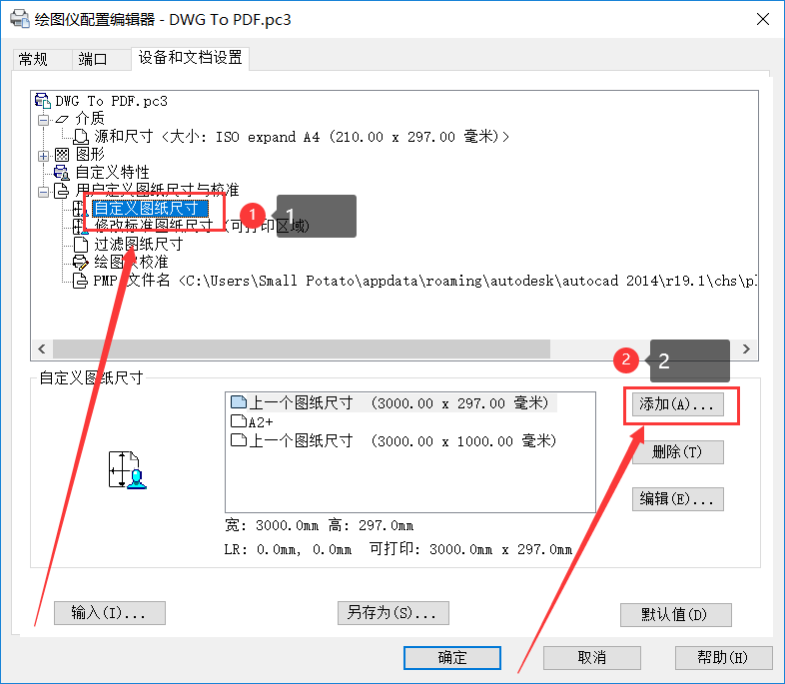The width and height of the screenshot is (785, 684).
Task: Select 绘图仪校准 tree item
Action: click(x=131, y=263)
